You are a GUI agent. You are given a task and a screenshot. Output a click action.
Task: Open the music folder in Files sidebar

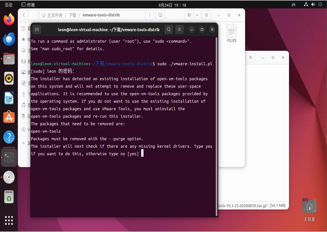click(x=25, y=105)
